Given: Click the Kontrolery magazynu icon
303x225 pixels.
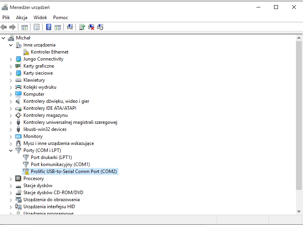Looking at the screenshot, I should click(x=18, y=115).
